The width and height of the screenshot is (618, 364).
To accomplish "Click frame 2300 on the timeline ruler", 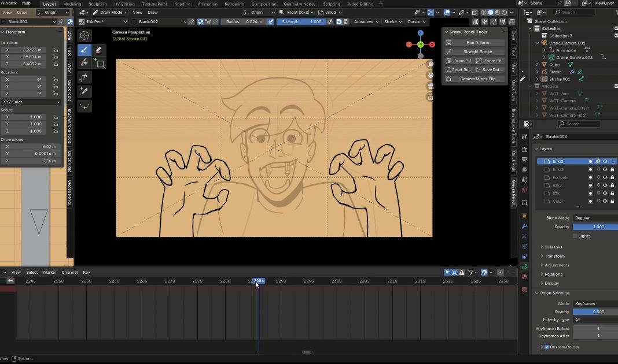I will [336, 281].
